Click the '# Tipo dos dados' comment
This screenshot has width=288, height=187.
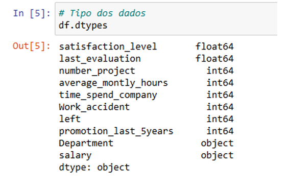[x=102, y=13]
